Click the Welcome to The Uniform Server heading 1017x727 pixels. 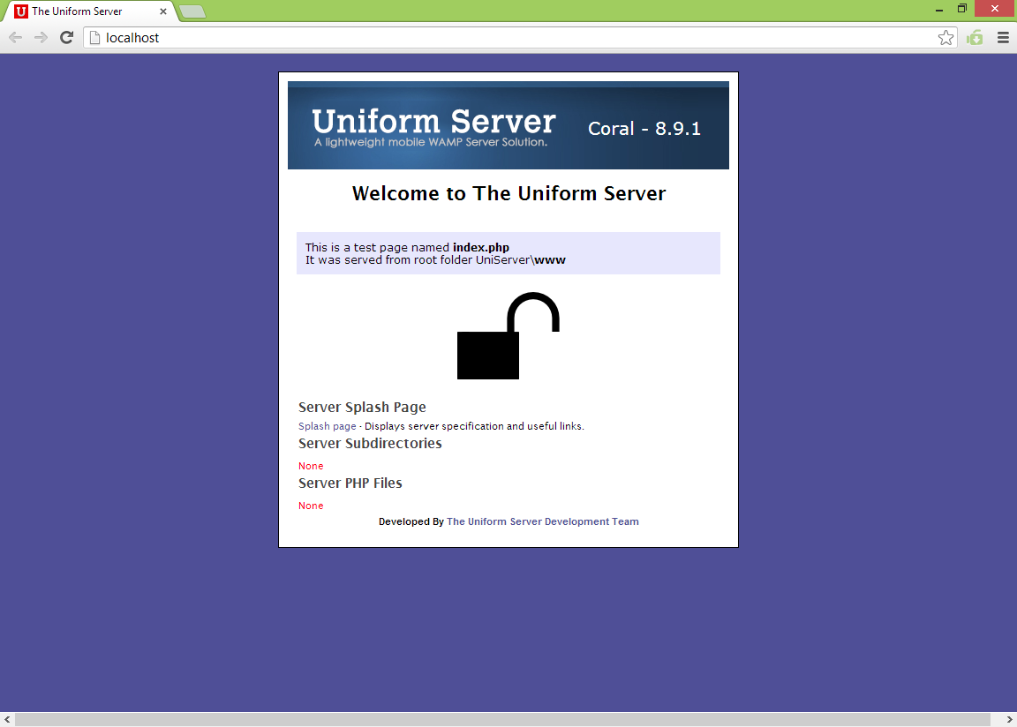coord(508,193)
